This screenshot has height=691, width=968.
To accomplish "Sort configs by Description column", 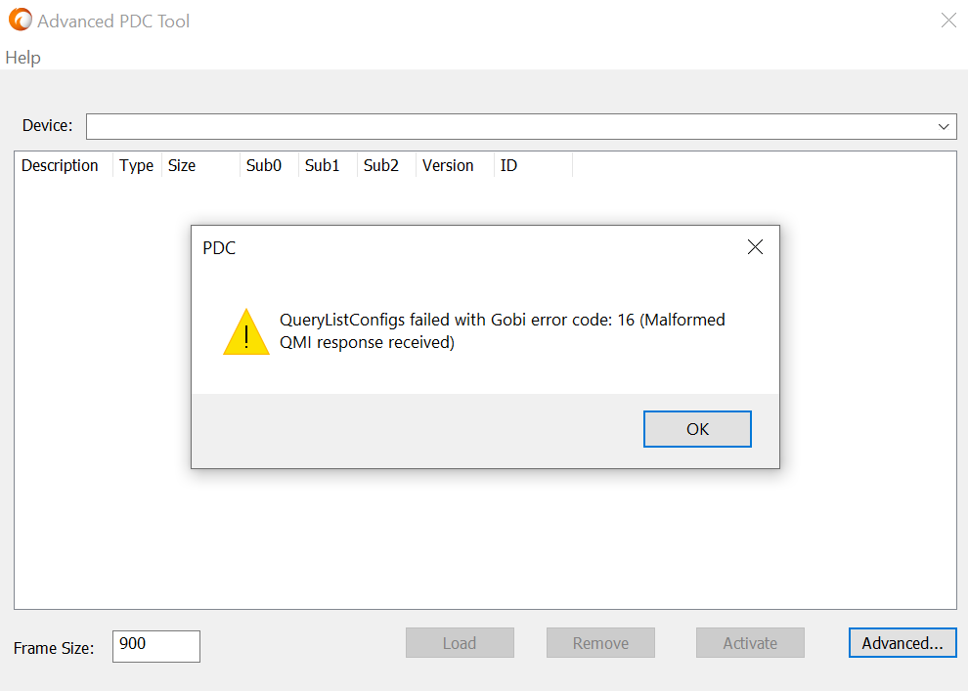I will (60, 165).
